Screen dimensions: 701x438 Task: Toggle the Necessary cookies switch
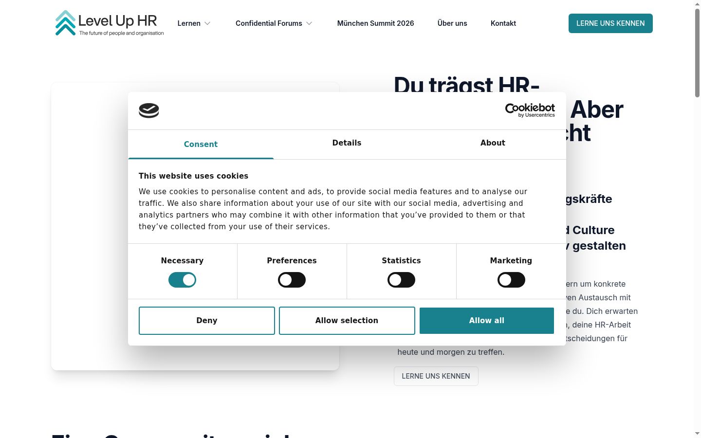pyautogui.click(x=182, y=280)
